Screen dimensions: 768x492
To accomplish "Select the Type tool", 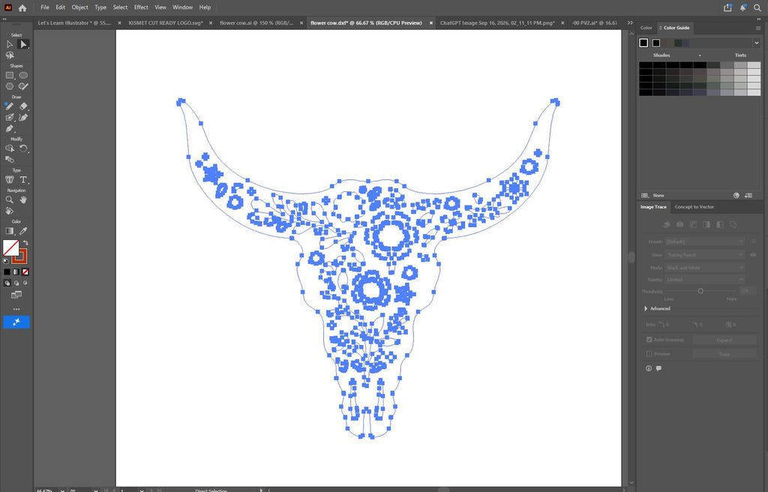I will [23, 180].
